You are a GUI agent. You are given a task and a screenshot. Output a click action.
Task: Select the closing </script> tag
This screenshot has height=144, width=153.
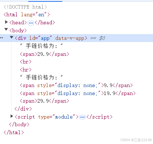pyautogui.click(x=99, y=117)
